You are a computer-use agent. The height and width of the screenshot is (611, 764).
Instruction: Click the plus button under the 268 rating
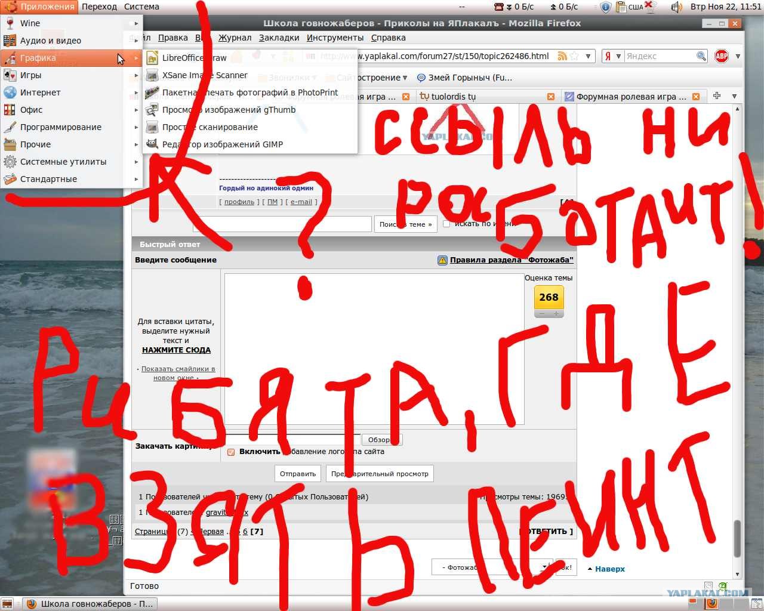pyautogui.click(x=556, y=314)
